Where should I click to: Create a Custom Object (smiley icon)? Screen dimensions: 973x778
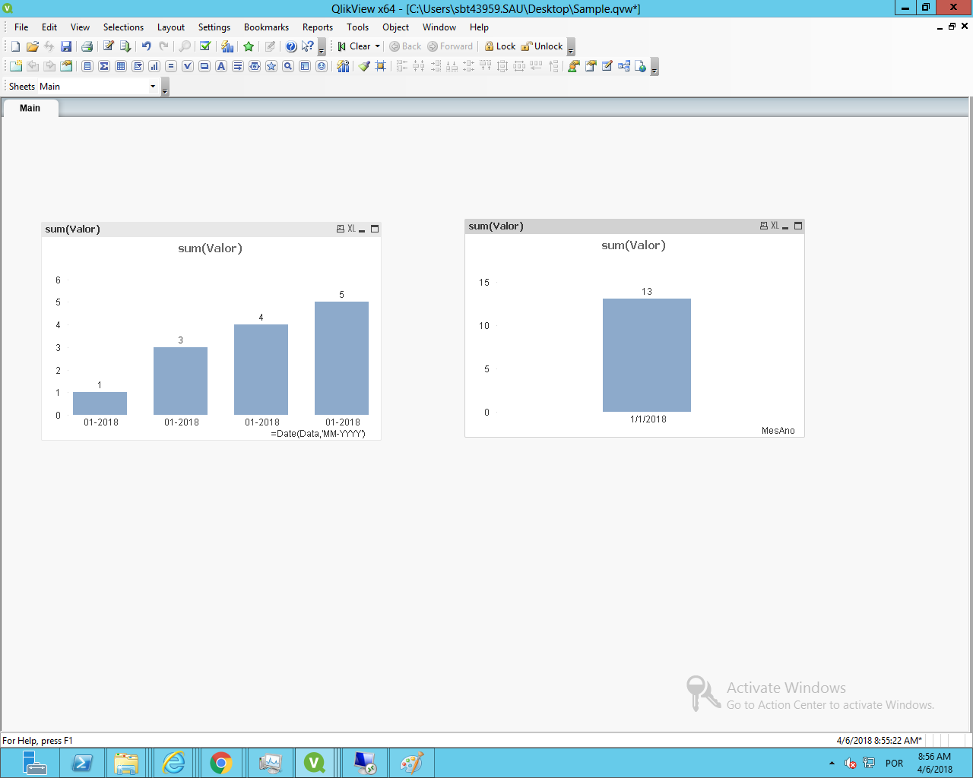tap(322, 66)
